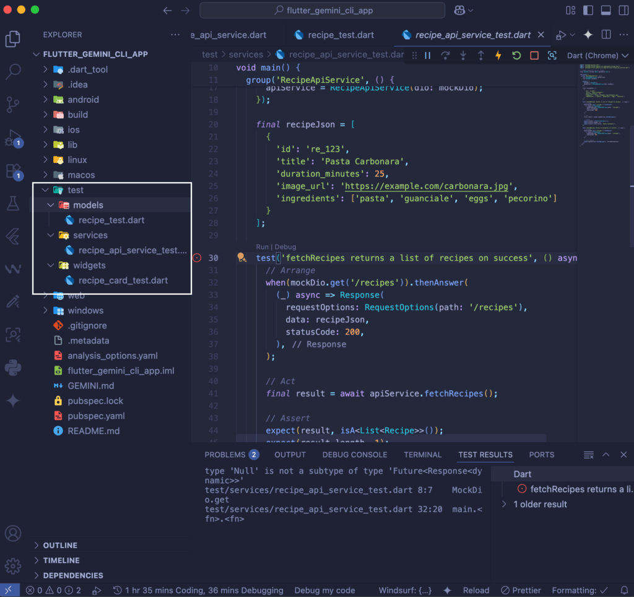Open the Dart (Chrome) debug session dropdown
Viewport: 634px width, 597px height.
pos(597,55)
